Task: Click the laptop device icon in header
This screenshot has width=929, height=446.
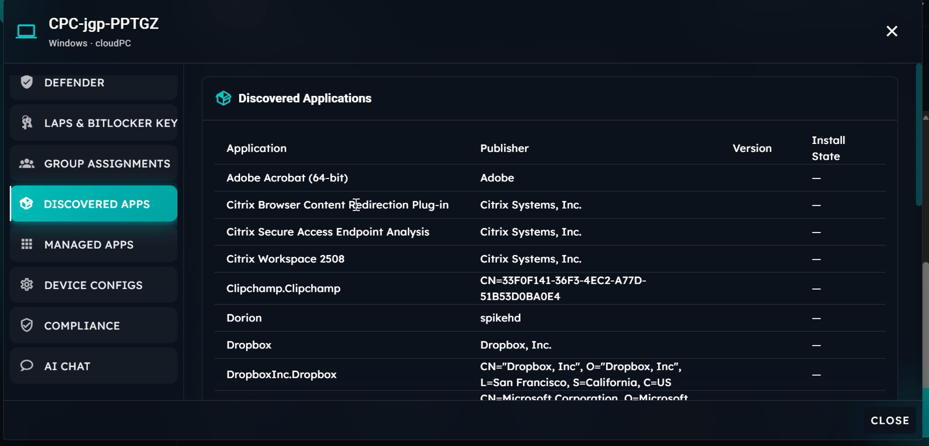Action: (x=26, y=32)
